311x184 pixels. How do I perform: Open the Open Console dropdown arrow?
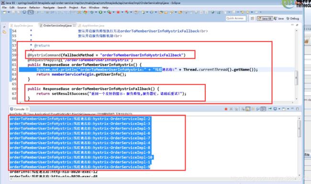[x=288, y=109]
